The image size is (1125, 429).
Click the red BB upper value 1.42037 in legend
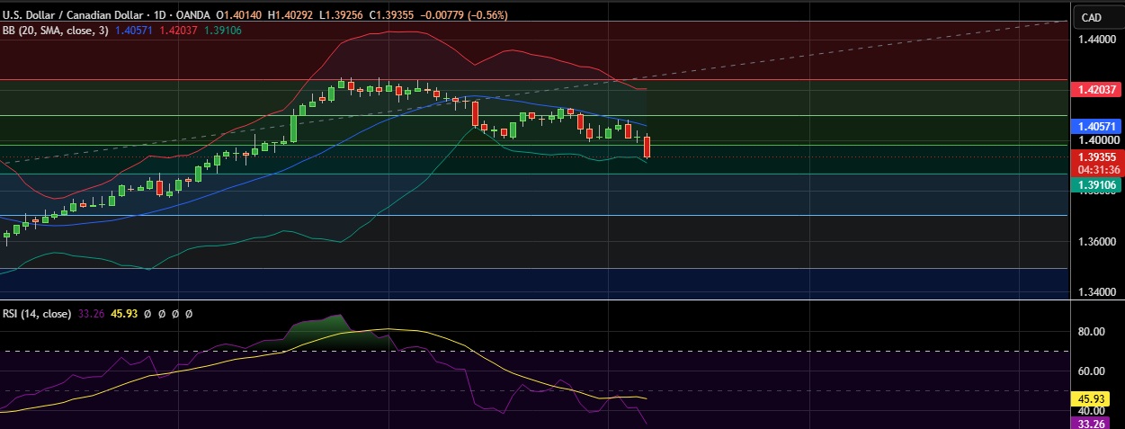point(178,30)
